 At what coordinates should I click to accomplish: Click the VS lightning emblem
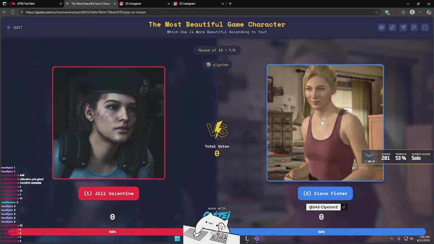[217, 130]
